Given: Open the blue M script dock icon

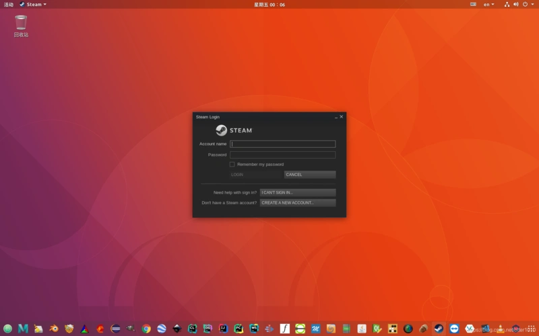Looking at the screenshot, I should click(315, 329).
